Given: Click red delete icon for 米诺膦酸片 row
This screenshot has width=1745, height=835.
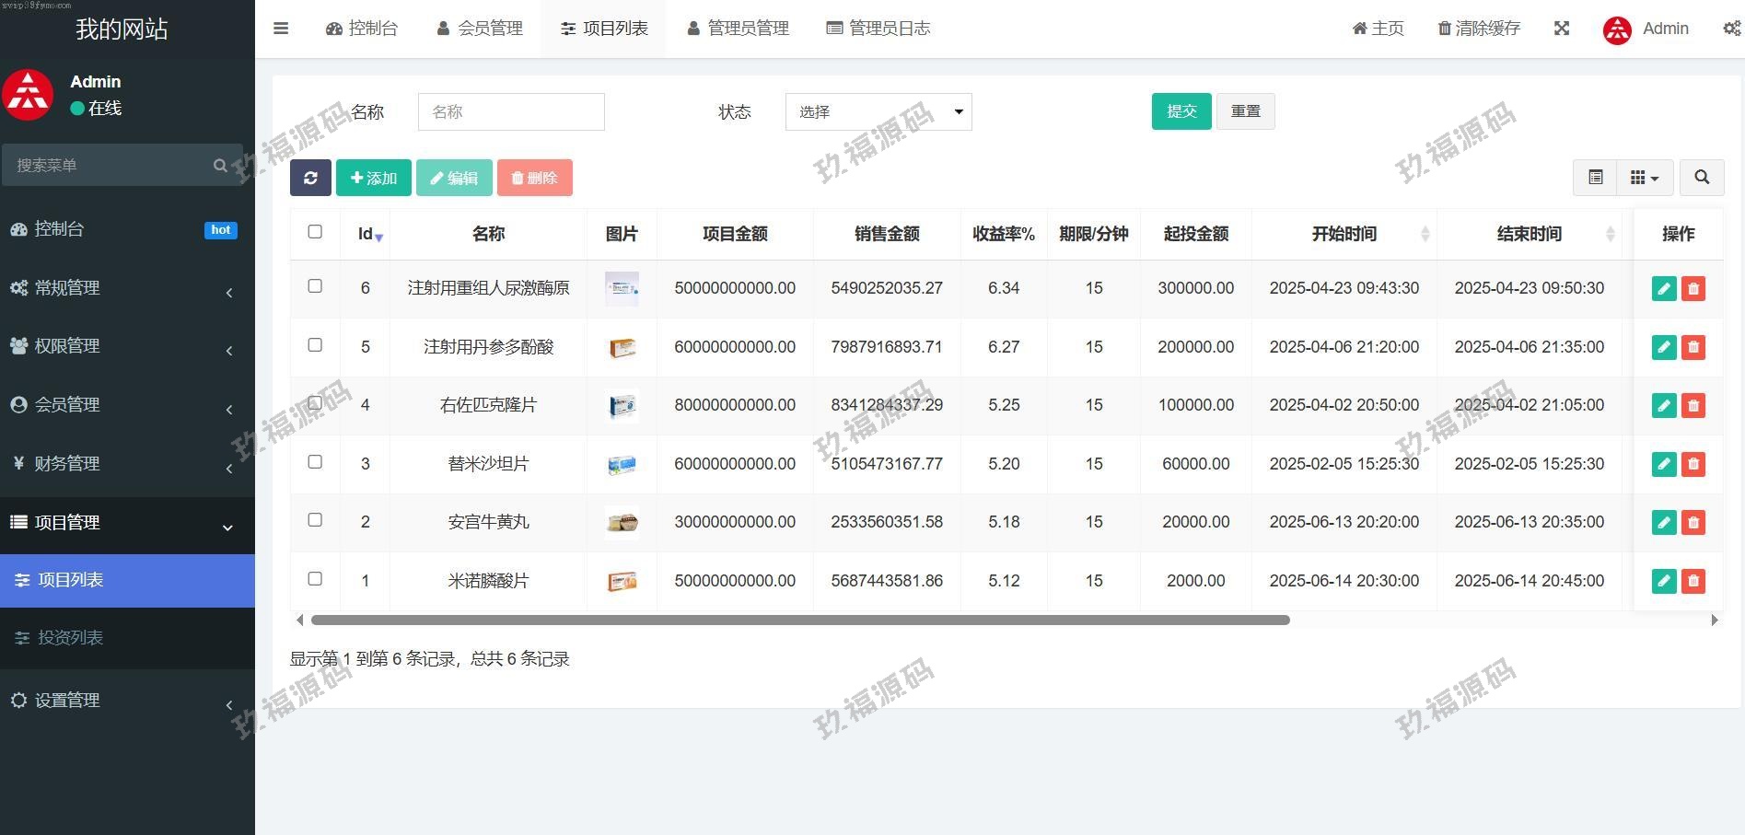Looking at the screenshot, I should 1693,581.
